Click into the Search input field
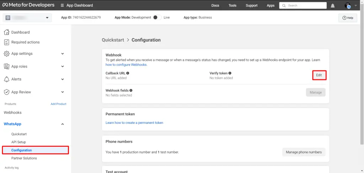The width and height of the screenshot is (364, 173). click(x=303, y=5)
